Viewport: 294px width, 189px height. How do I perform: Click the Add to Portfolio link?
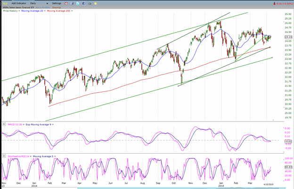(x=42, y=8)
